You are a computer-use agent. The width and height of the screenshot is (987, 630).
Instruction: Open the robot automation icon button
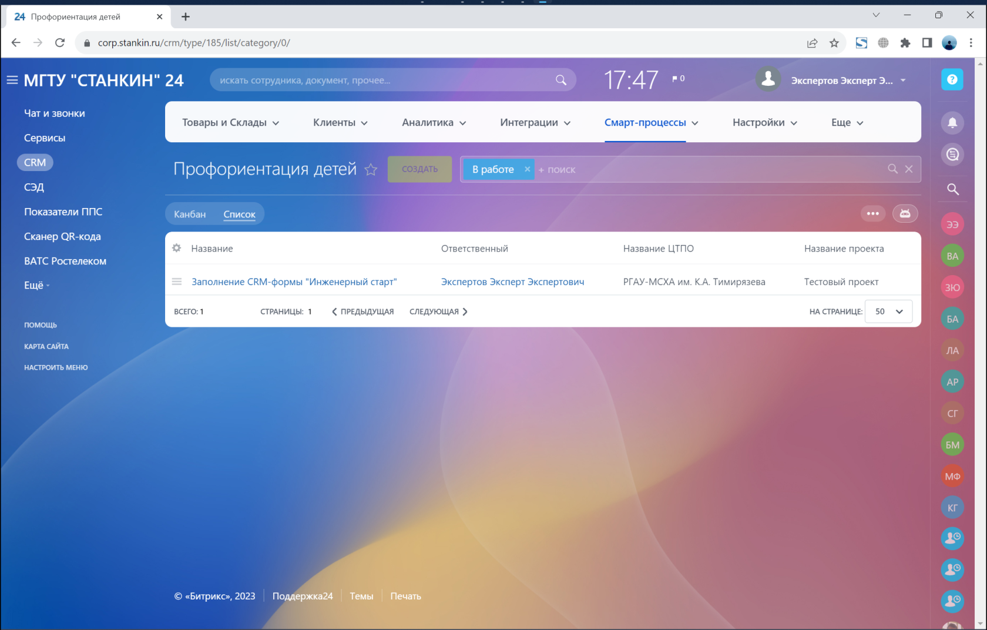click(x=905, y=213)
